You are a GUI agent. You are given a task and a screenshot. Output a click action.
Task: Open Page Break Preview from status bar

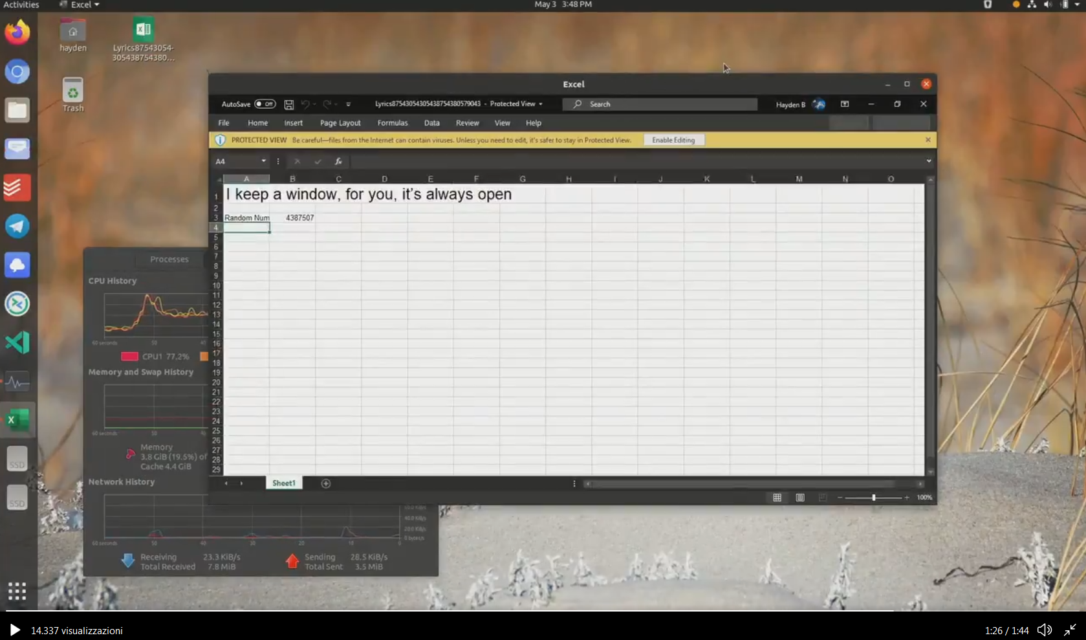pyautogui.click(x=822, y=497)
